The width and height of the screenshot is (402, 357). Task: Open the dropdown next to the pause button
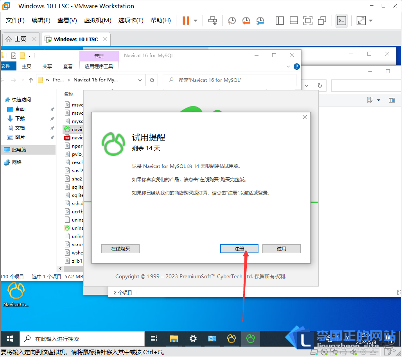pyautogui.click(x=196, y=20)
